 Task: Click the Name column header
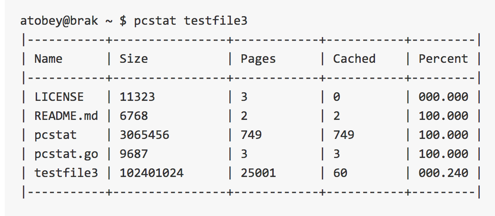point(48,59)
